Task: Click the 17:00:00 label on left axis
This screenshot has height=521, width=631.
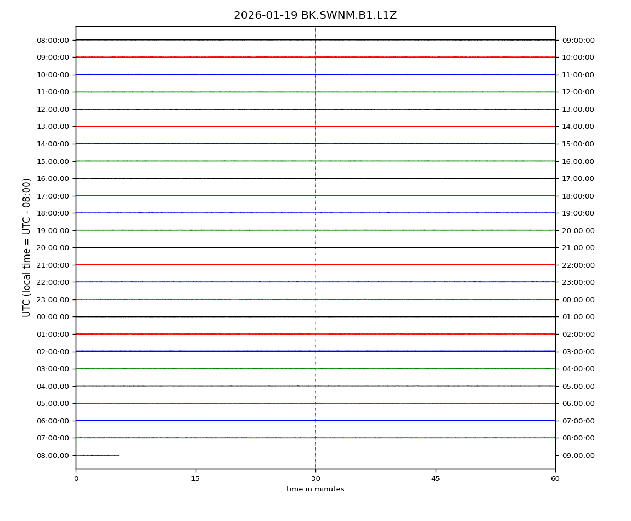Action: pos(53,196)
